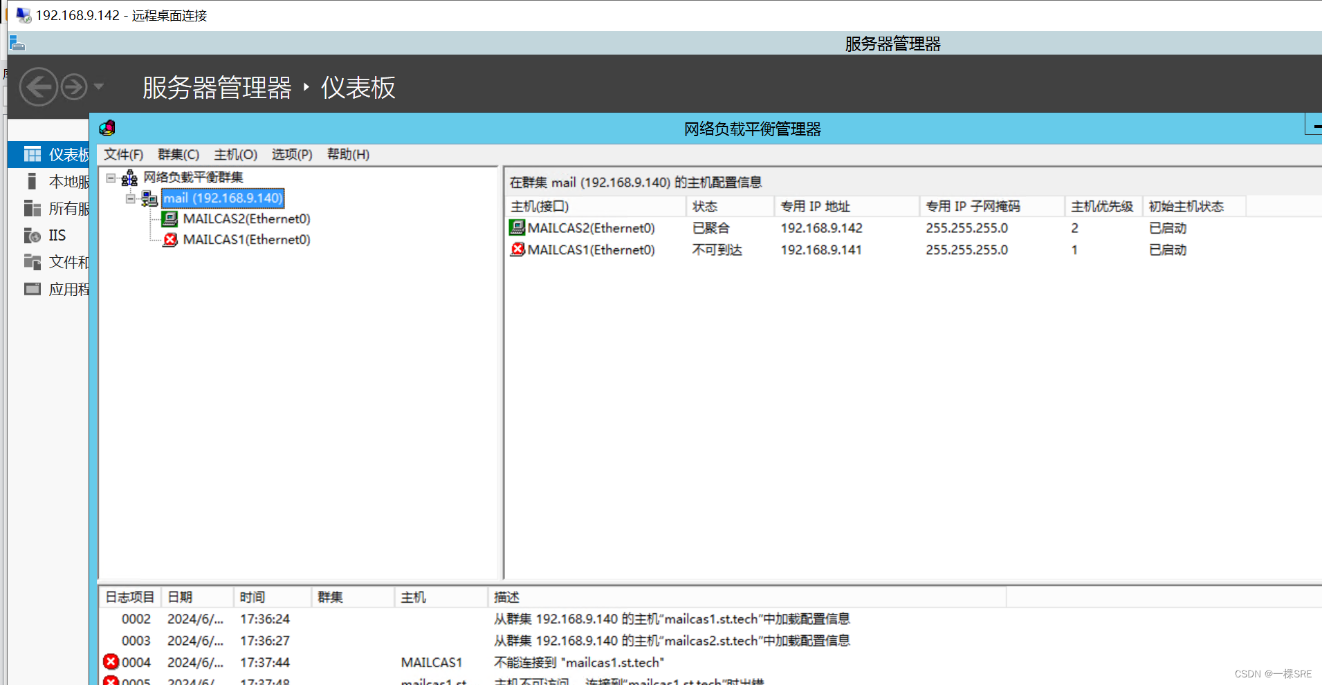The image size is (1322, 685).
Task: Click MAILCAS1 host cell in log 0004
Action: click(432, 662)
